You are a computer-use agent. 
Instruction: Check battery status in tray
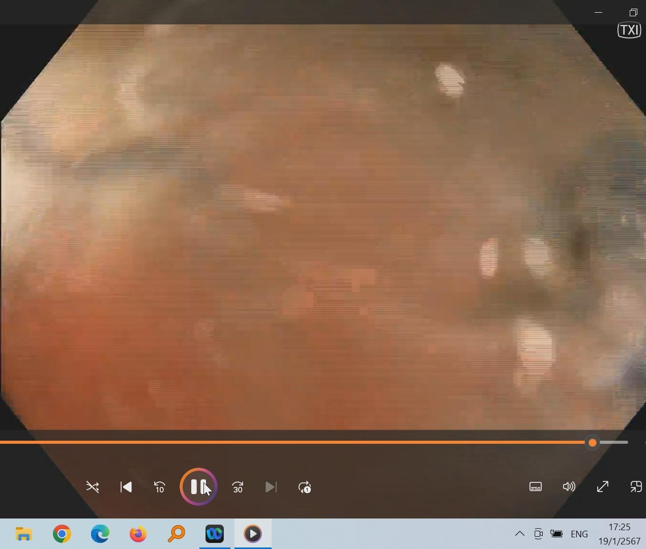click(x=556, y=534)
